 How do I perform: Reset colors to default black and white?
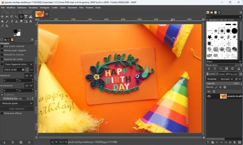pyautogui.click(x=14, y=35)
